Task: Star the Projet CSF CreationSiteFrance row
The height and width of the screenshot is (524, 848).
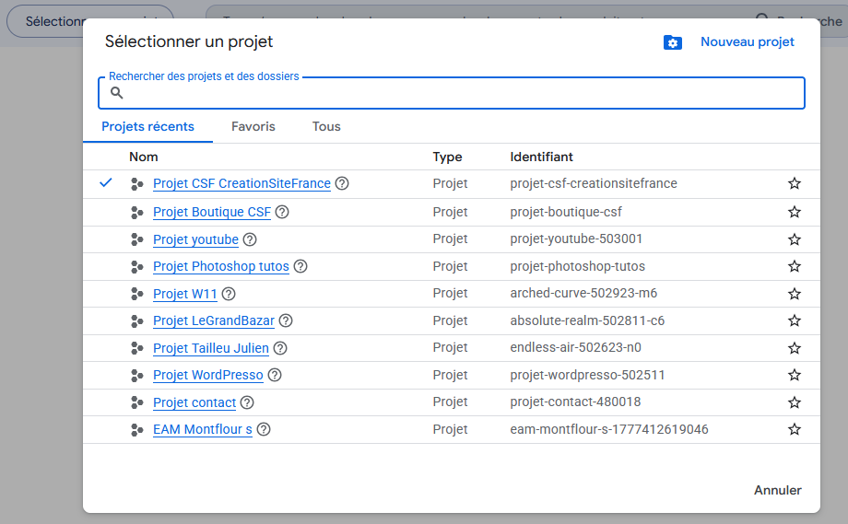Action: pos(794,183)
